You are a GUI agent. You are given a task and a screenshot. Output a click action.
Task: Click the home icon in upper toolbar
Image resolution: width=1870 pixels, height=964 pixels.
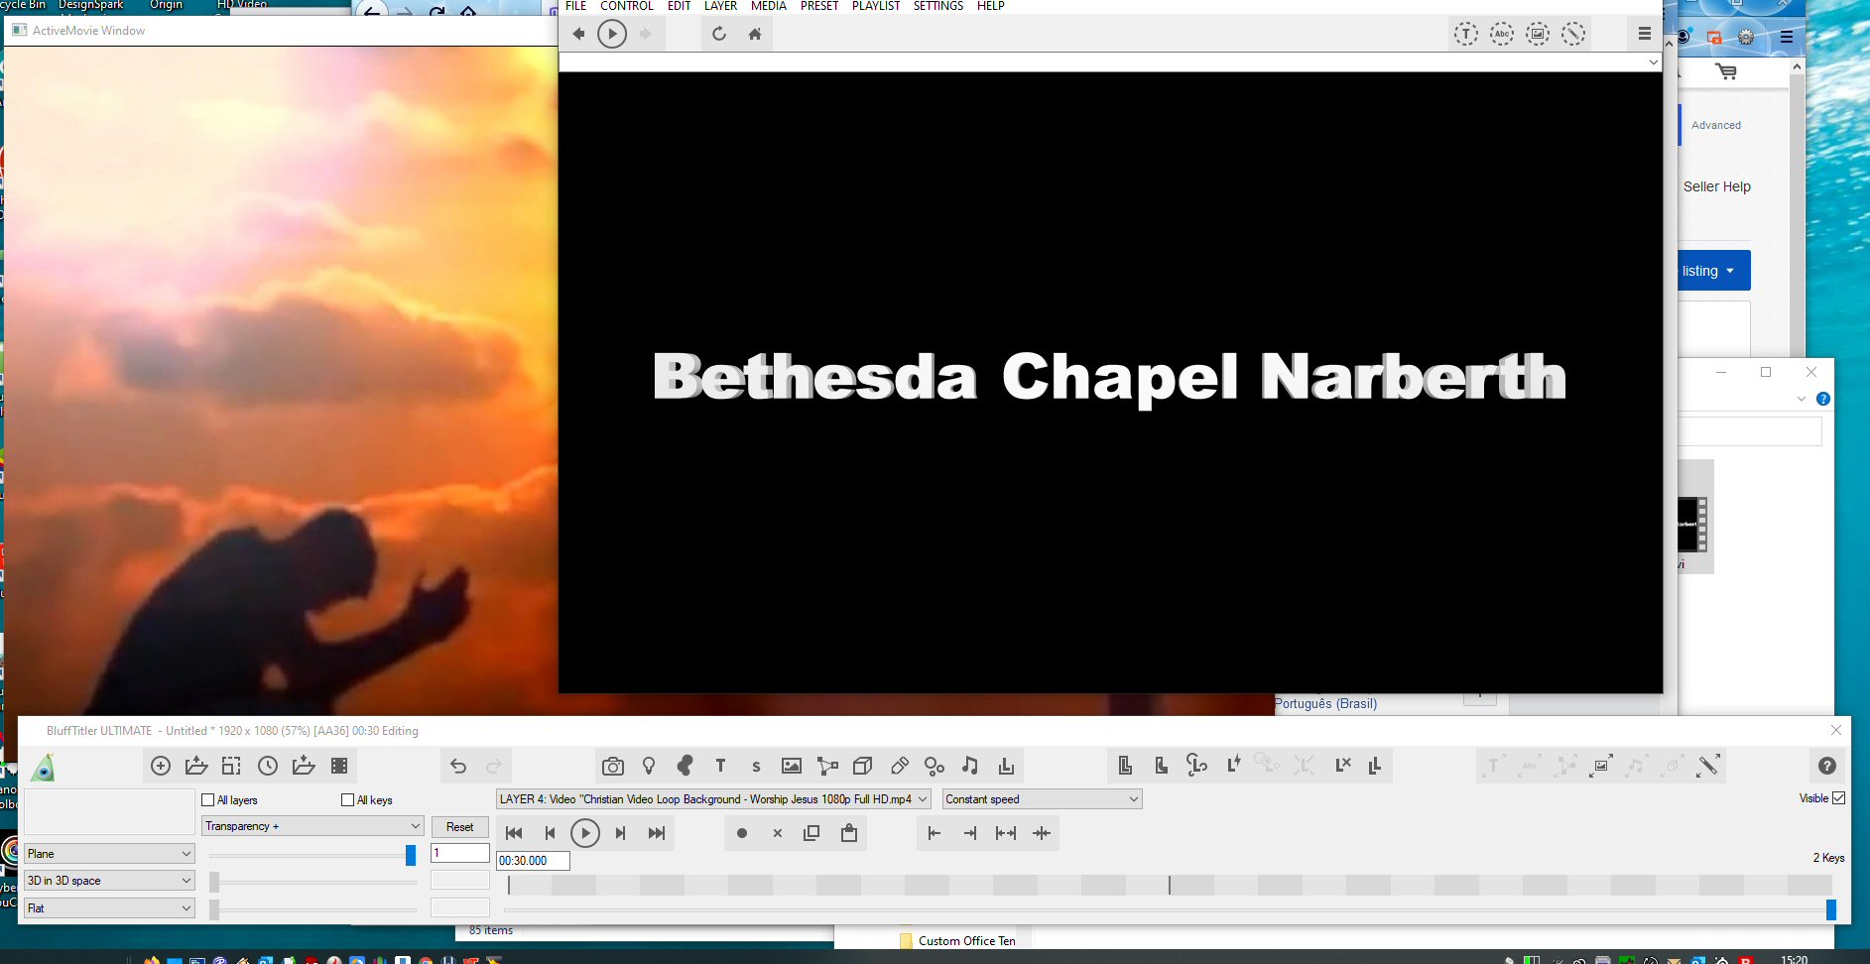pos(755,34)
